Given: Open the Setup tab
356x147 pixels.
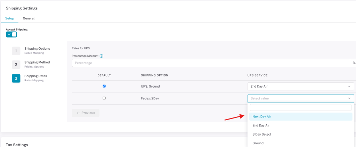Looking at the screenshot, I should coord(9,18).
